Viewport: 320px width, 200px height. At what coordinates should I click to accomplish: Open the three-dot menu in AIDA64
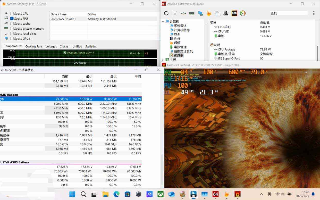click(x=314, y=13)
